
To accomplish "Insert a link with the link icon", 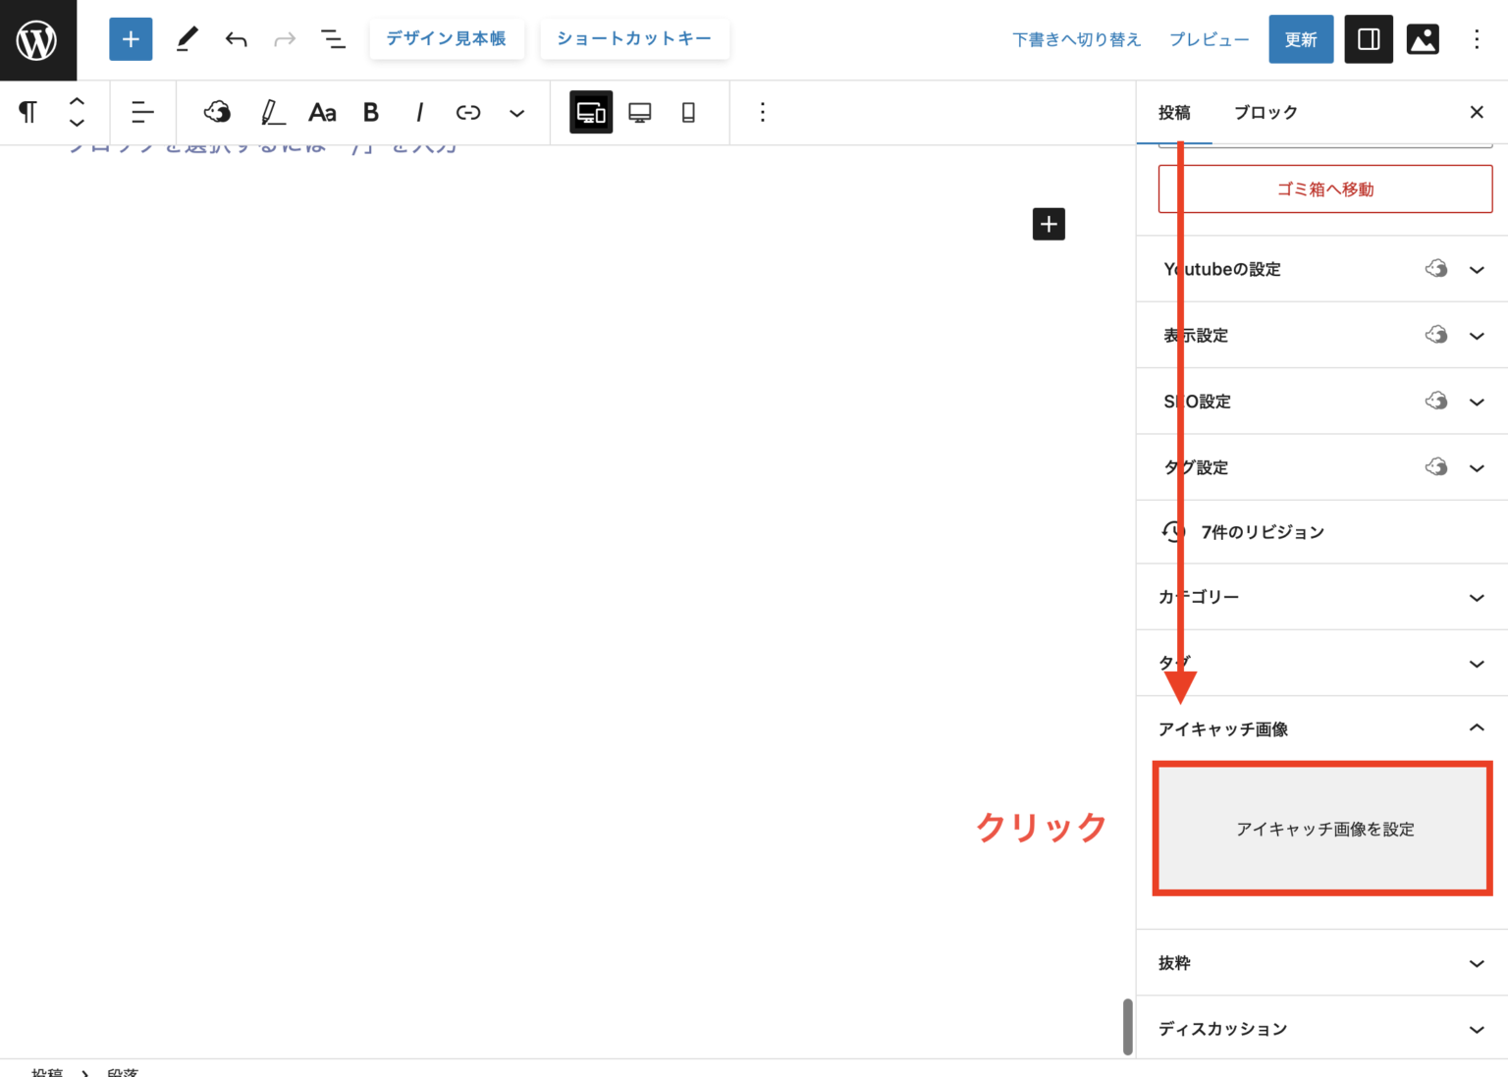I will coord(468,113).
